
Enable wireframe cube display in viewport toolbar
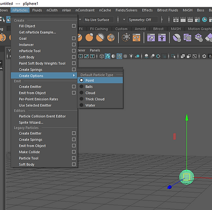(102, 56)
